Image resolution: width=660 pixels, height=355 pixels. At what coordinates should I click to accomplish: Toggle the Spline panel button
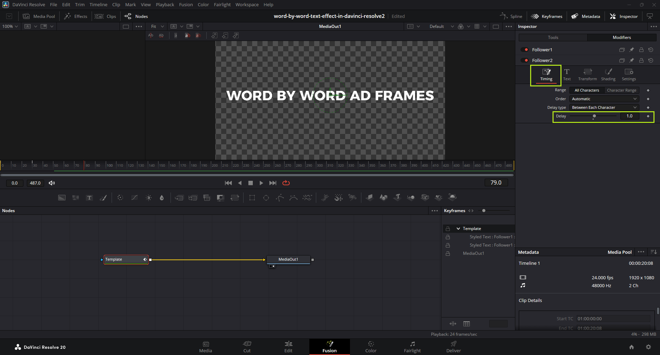(511, 16)
